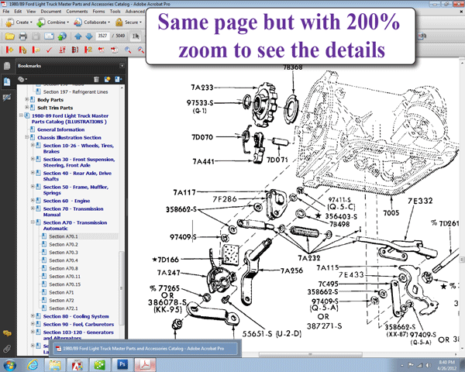Viewport: 465px width, 372px height.
Task: Select the Section A70.15 bookmark
Action: tap(64, 284)
